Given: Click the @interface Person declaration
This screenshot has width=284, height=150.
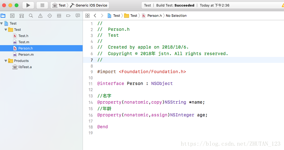Looking at the screenshot, I should coord(135,83).
